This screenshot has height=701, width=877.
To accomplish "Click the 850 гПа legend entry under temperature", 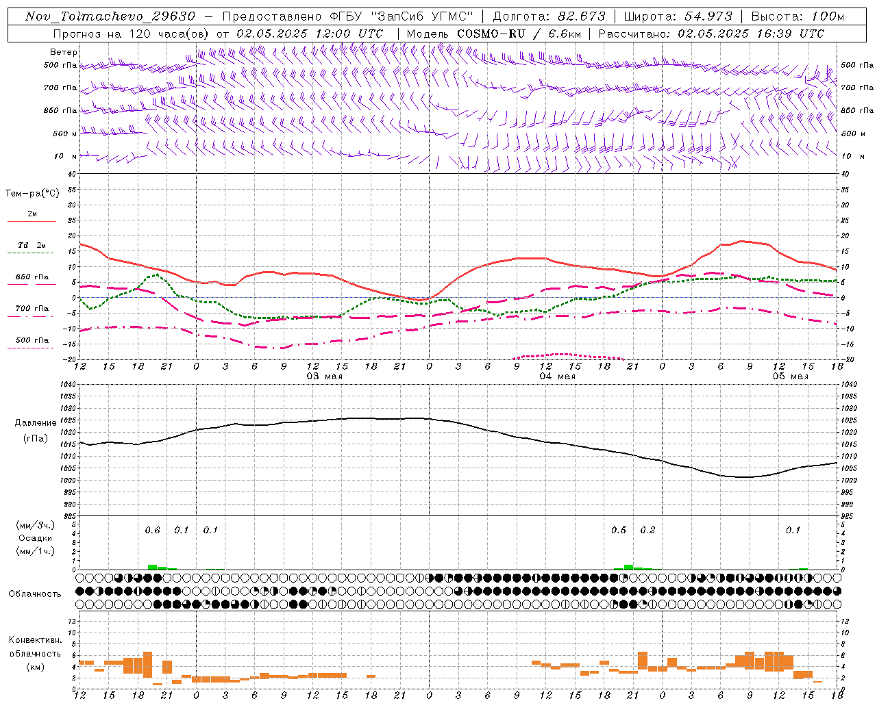I will click(32, 277).
